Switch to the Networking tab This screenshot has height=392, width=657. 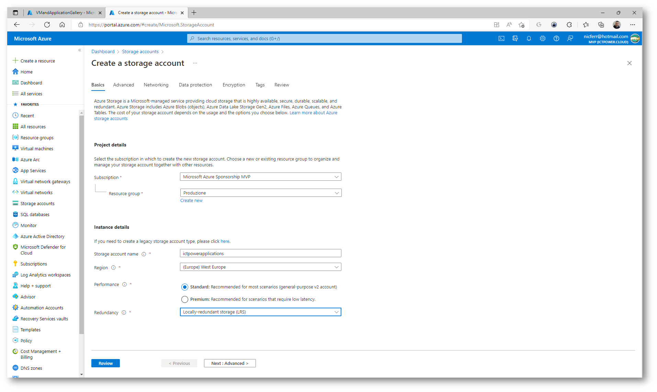pos(156,85)
